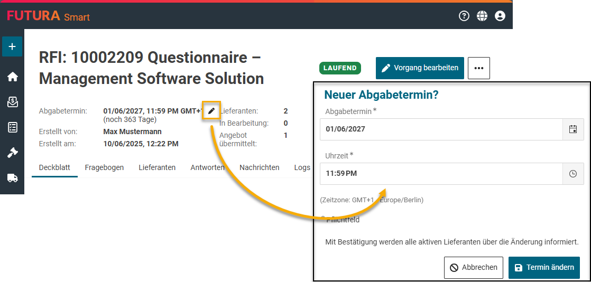Open the language globe icon
Image resolution: width=591 pixels, height=282 pixels.
(482, 16)
